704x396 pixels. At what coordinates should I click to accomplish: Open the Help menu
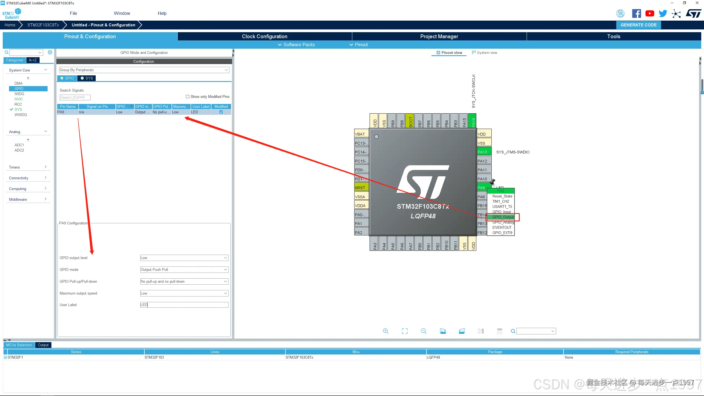(x=162, y=13)
